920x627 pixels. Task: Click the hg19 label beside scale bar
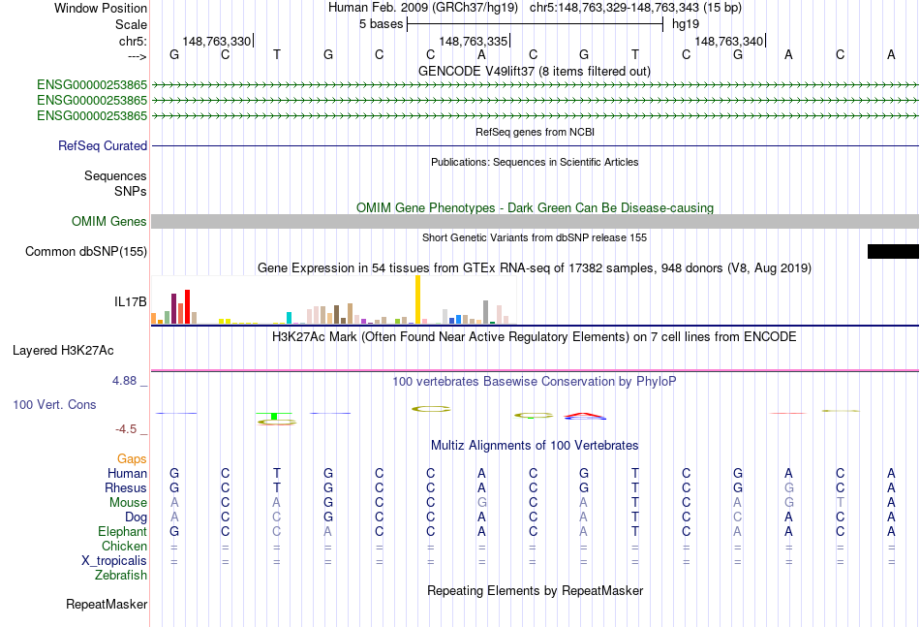(686, 24)
